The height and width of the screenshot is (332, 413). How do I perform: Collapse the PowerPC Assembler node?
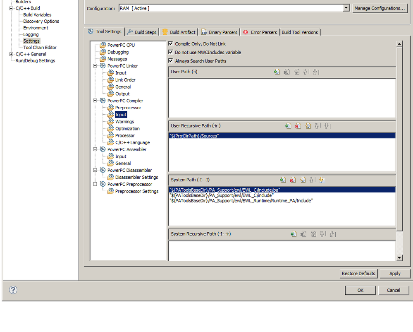[95, 149]
